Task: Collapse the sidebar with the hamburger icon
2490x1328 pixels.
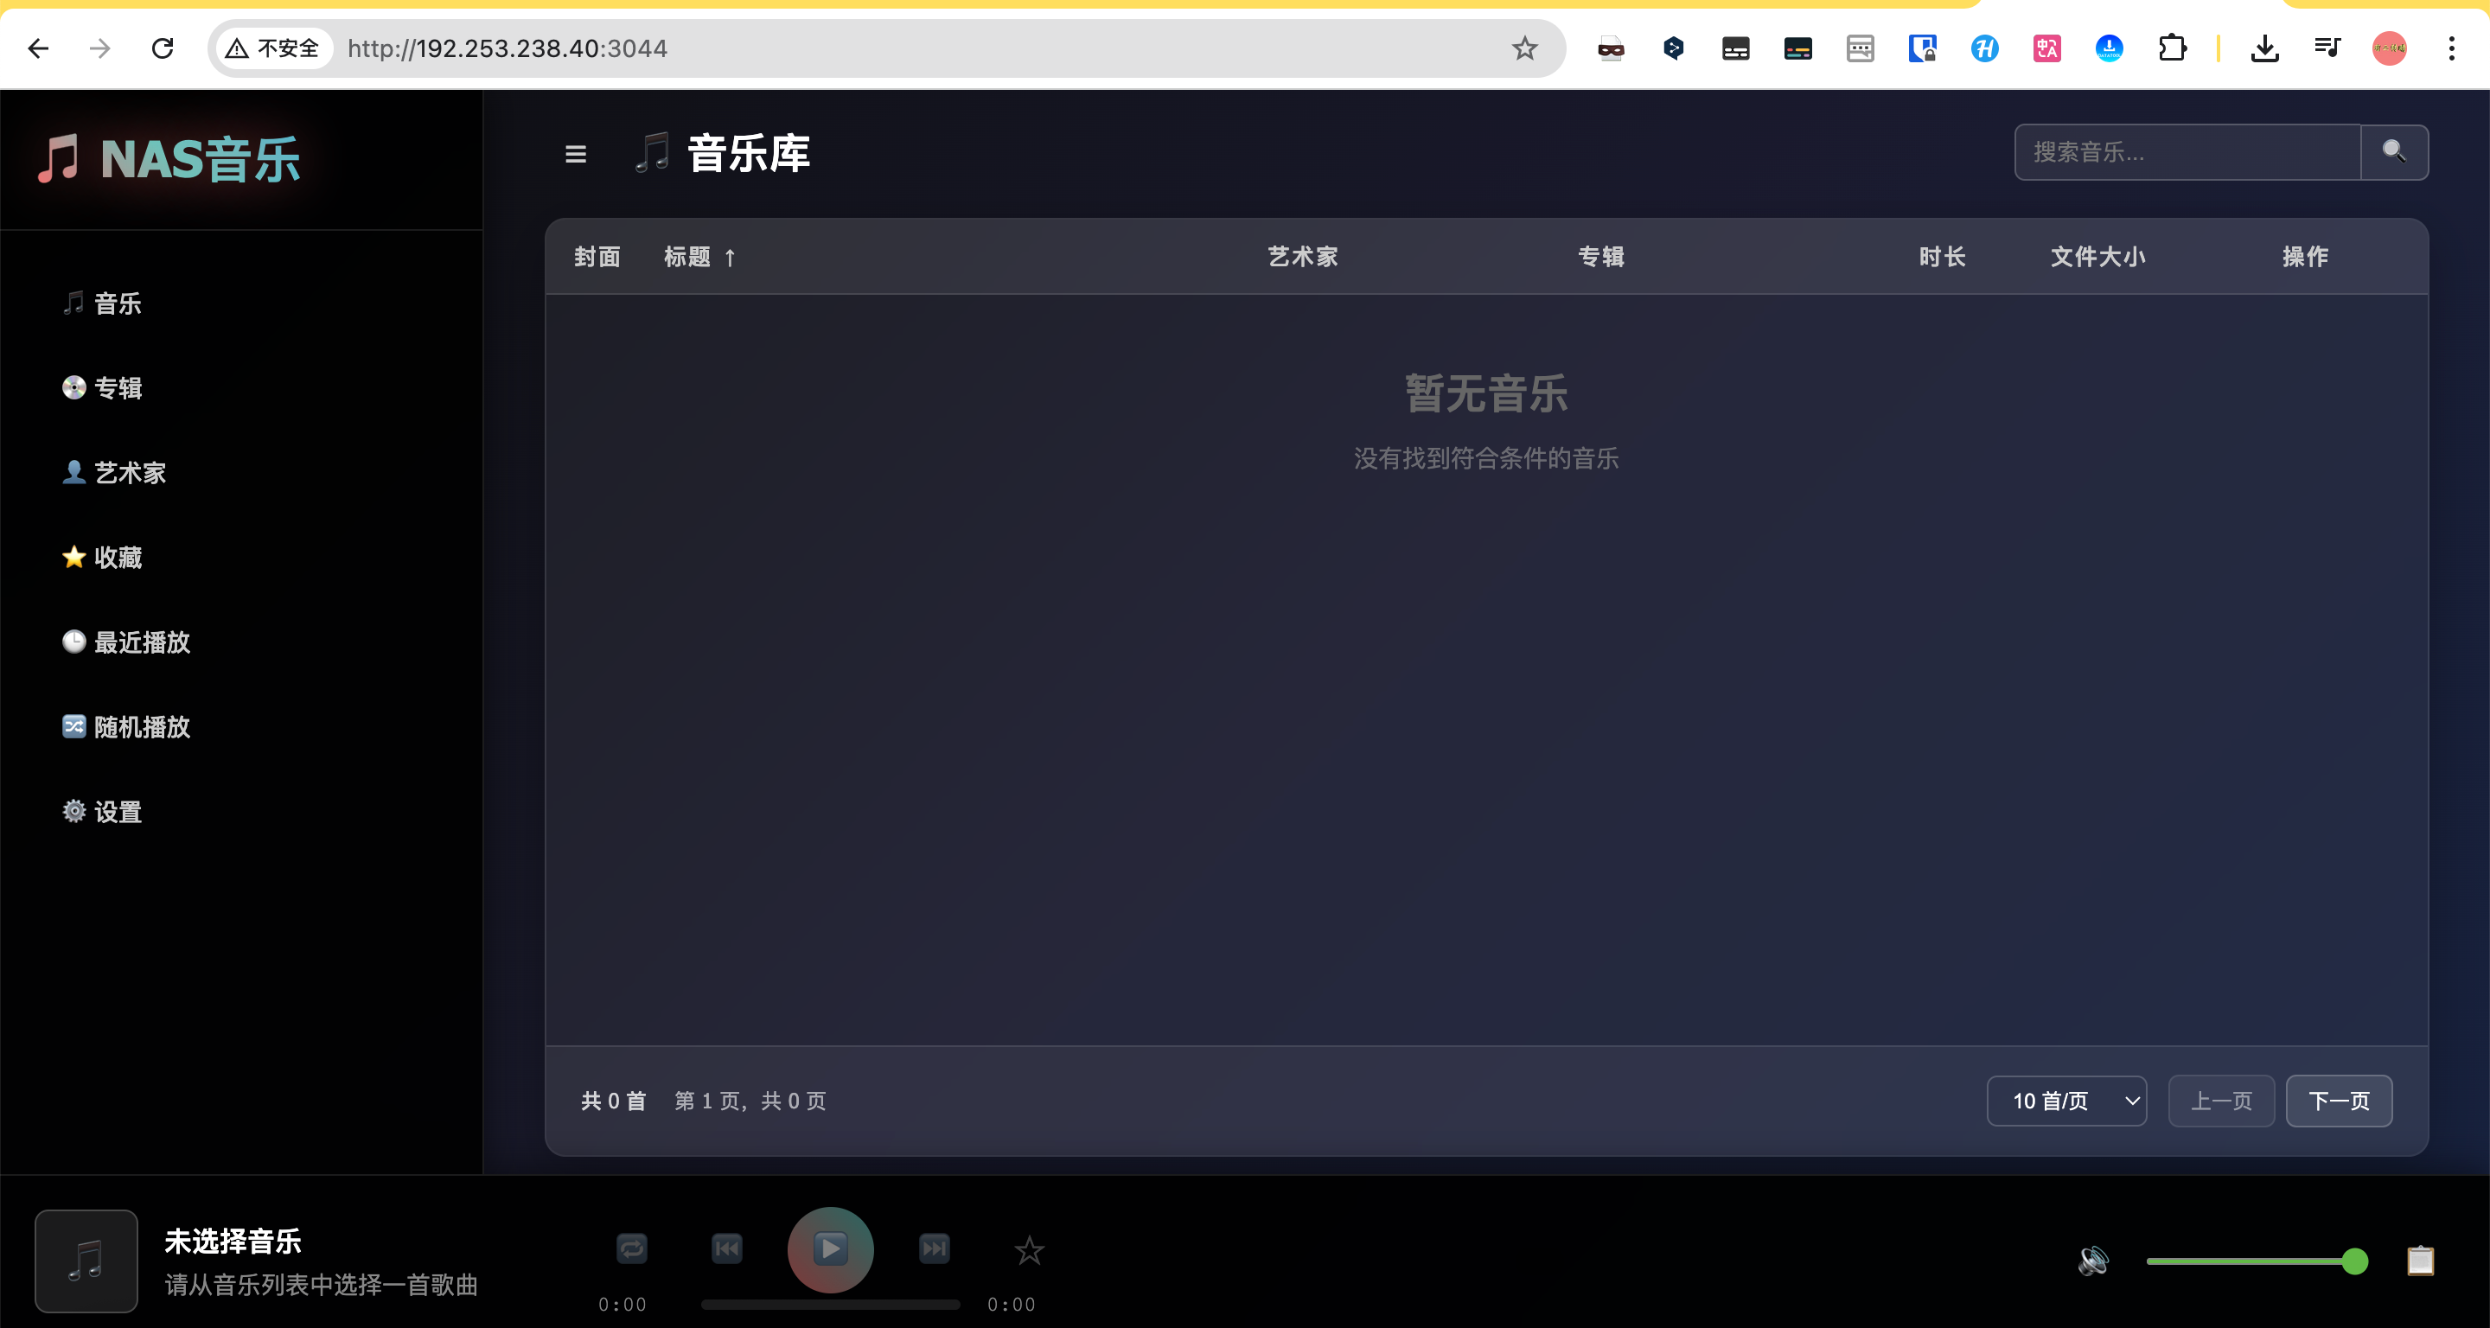Action: pos(575,154)
